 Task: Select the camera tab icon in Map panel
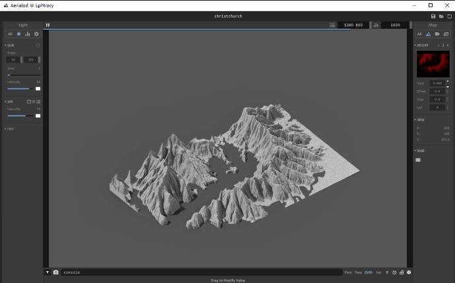click(x=437, y=34)
